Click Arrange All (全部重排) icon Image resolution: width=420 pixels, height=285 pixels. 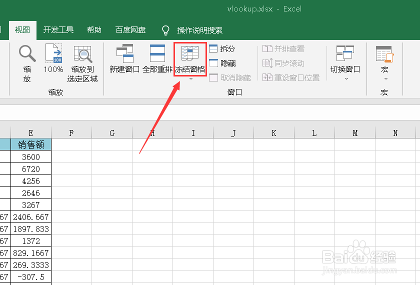click(157, 53)
